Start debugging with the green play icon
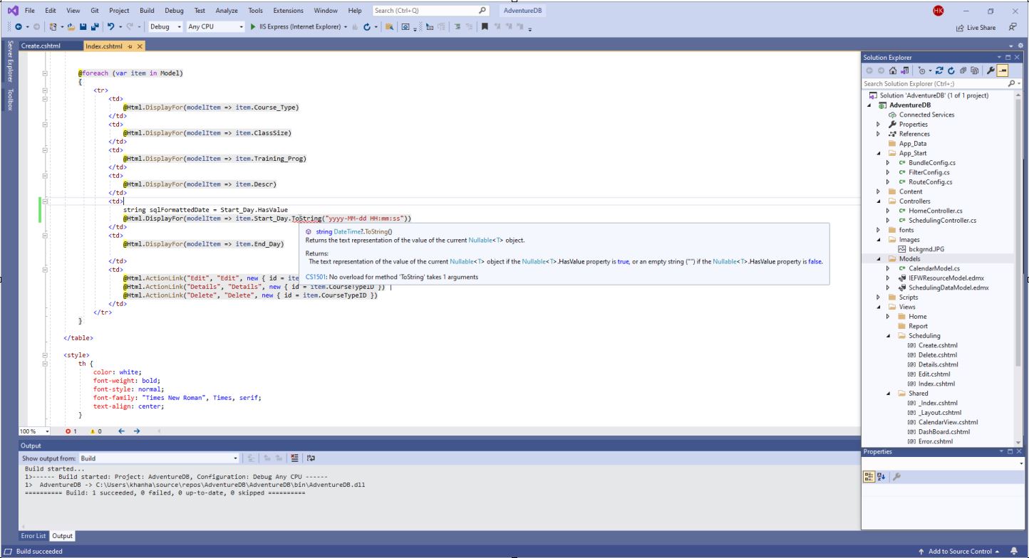Image resolution: width=1029 pixels, height=558 pixels. (253, 27)
